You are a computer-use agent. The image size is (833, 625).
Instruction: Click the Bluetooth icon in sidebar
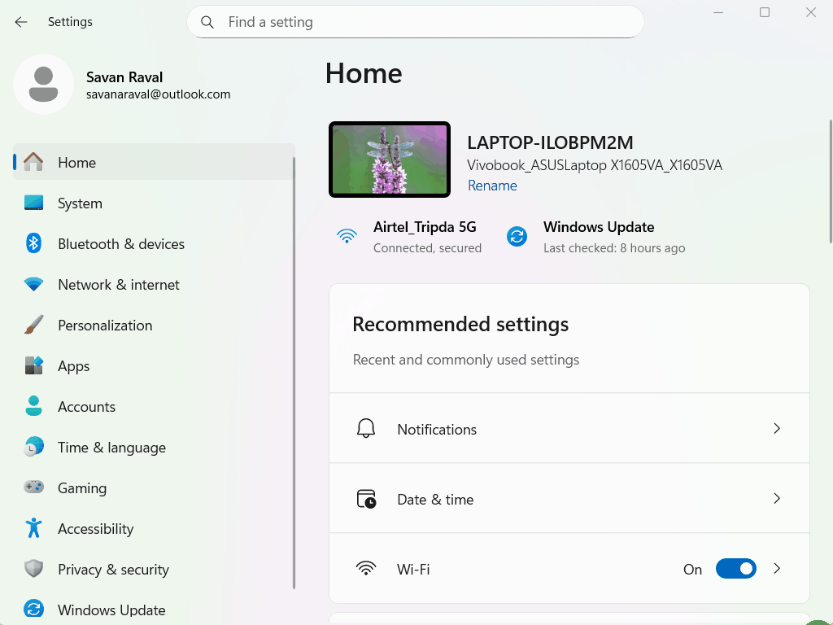[33, 243]
